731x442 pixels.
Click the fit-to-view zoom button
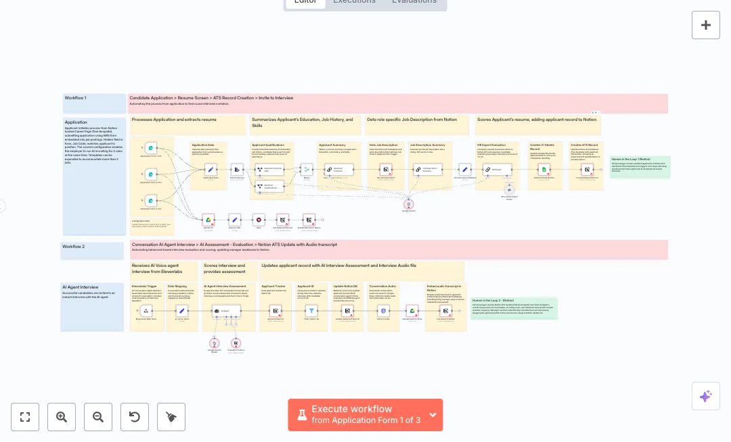pyautogui.click(x=25, y=417)
